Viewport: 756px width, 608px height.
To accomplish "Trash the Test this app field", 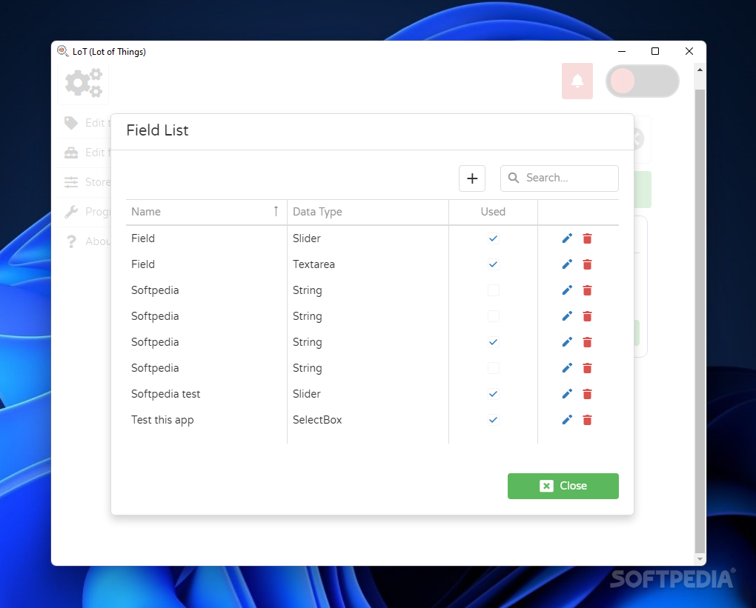I will click(x=587, y=420).
